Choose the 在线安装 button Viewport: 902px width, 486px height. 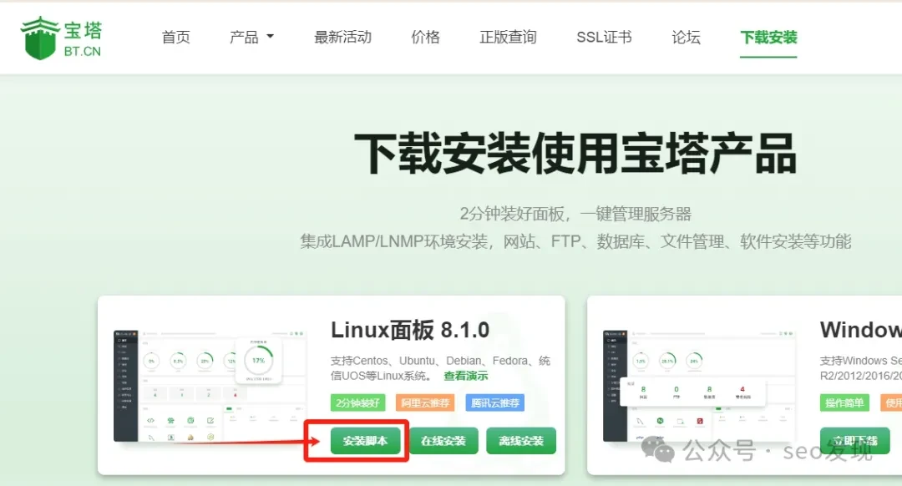[x=443, y=441]
